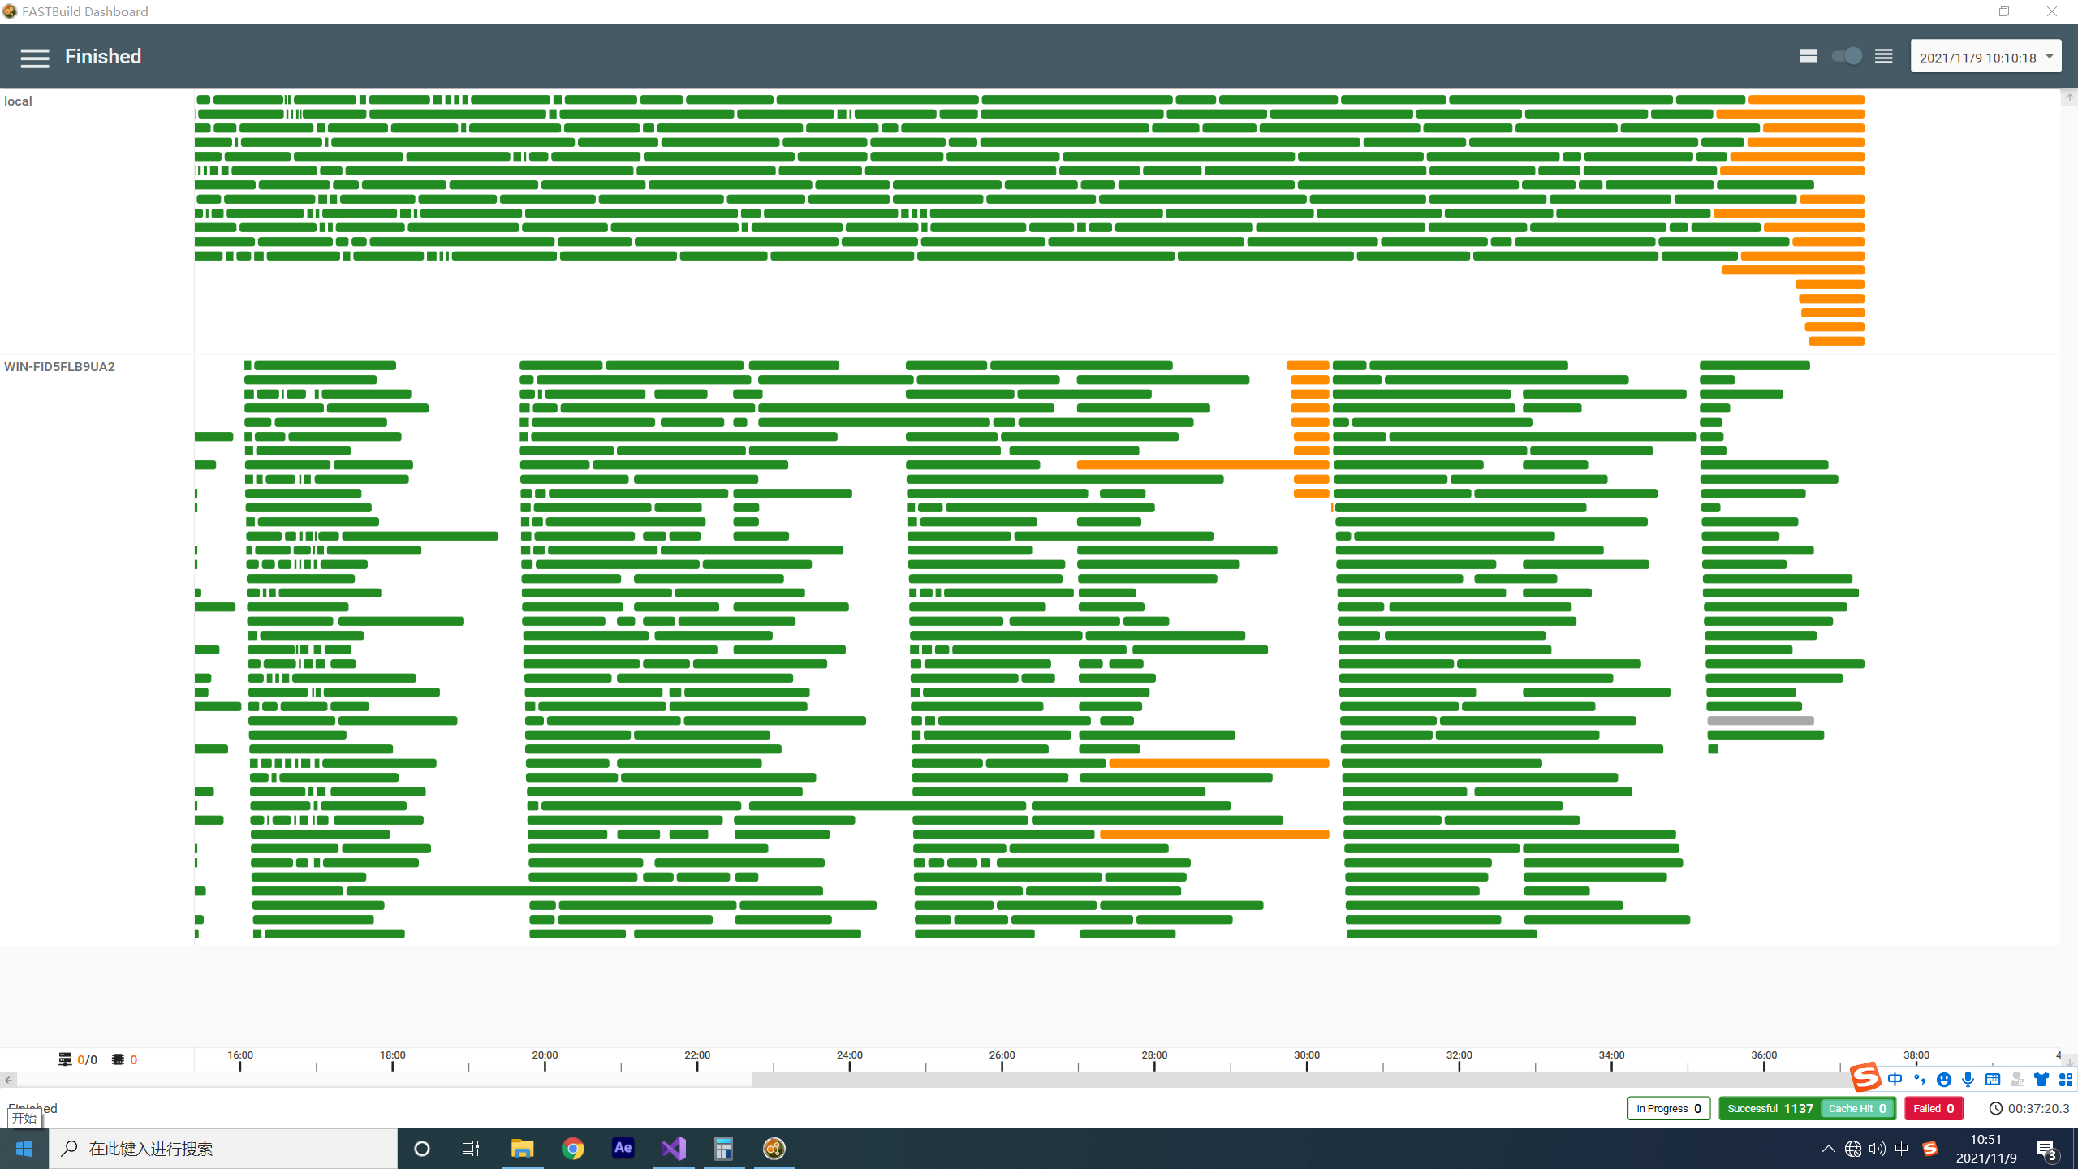Click the elapsed time clock icon
This screenshot has width=2078, height=1169.
pos(1995,1109)
